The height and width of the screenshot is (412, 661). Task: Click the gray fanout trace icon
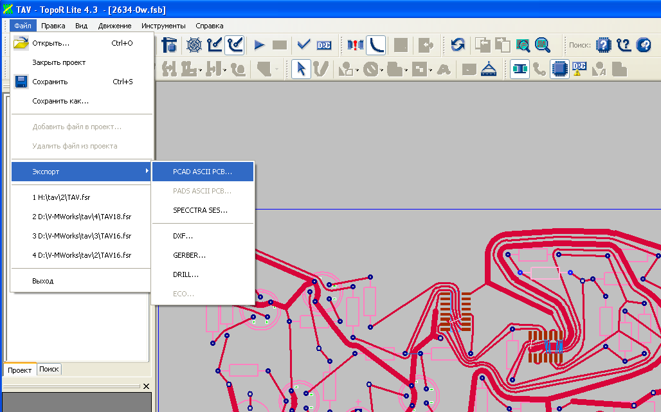coord(239,69)
